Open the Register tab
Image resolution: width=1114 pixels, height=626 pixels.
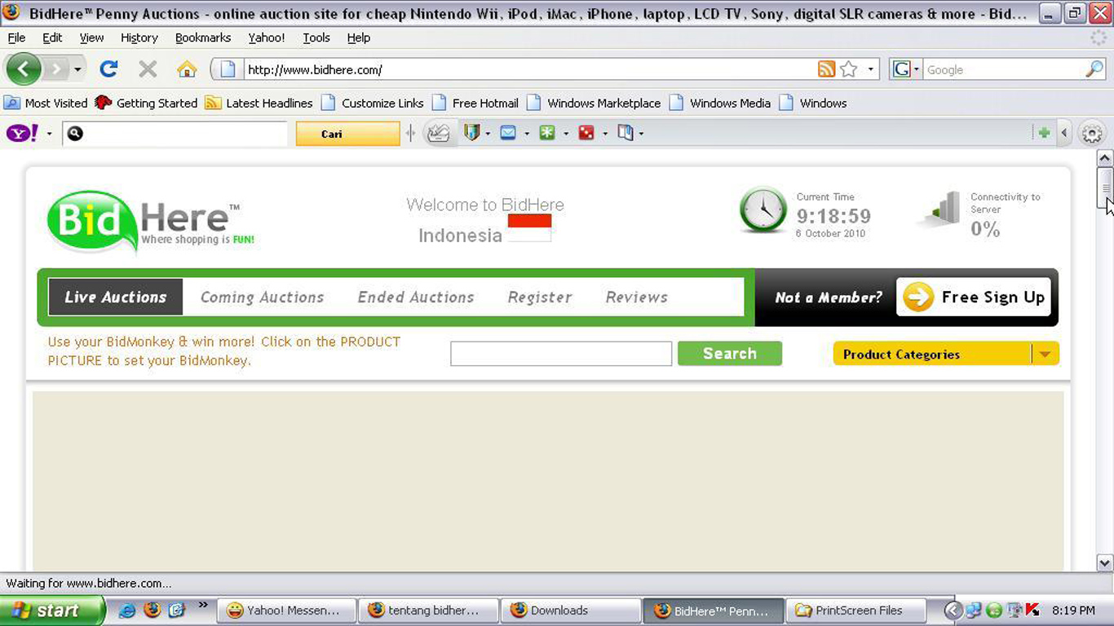(x=540, y=298)
